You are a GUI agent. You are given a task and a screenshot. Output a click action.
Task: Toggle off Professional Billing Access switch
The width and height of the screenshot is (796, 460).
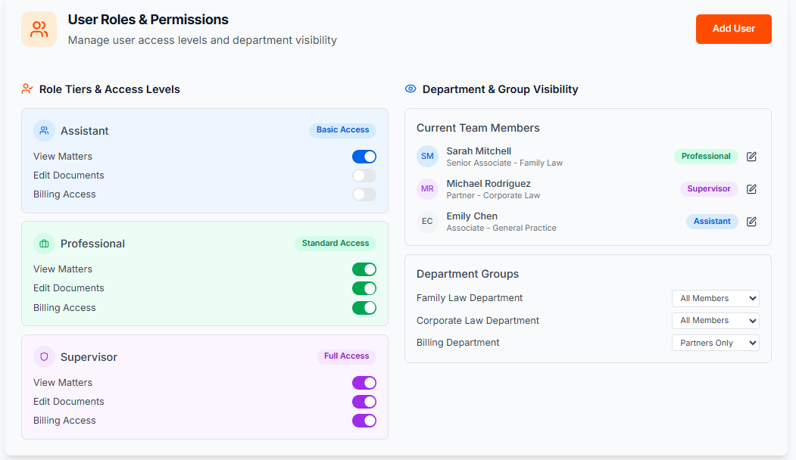(x=364, y=308)
